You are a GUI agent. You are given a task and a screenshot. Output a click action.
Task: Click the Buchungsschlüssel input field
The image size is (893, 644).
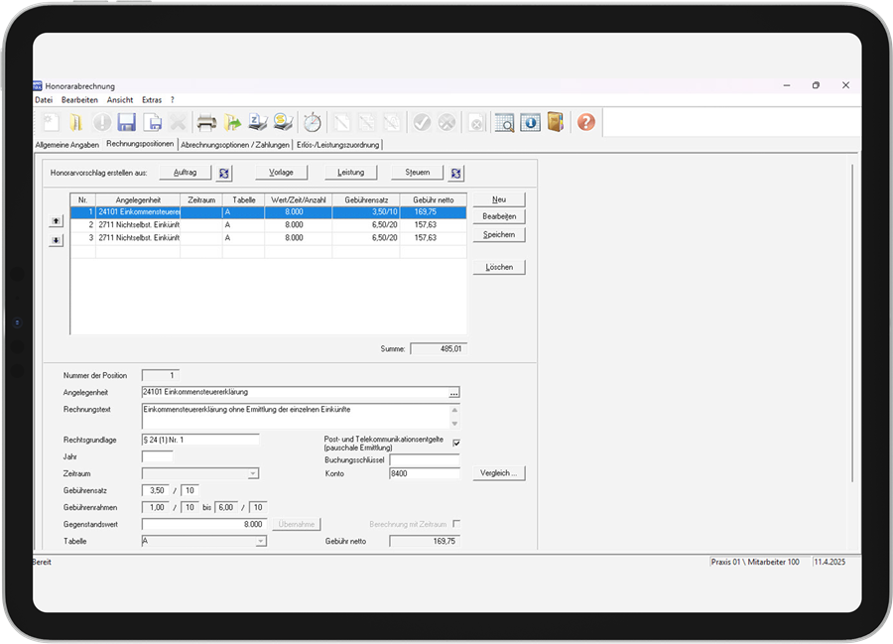[x=425, y=459]
